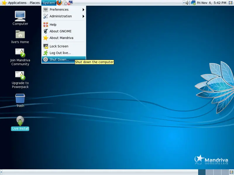The width and height of the screenshot is (234, 175).
Task: Open the mail client launcher icon
Action: click(65, 3)
